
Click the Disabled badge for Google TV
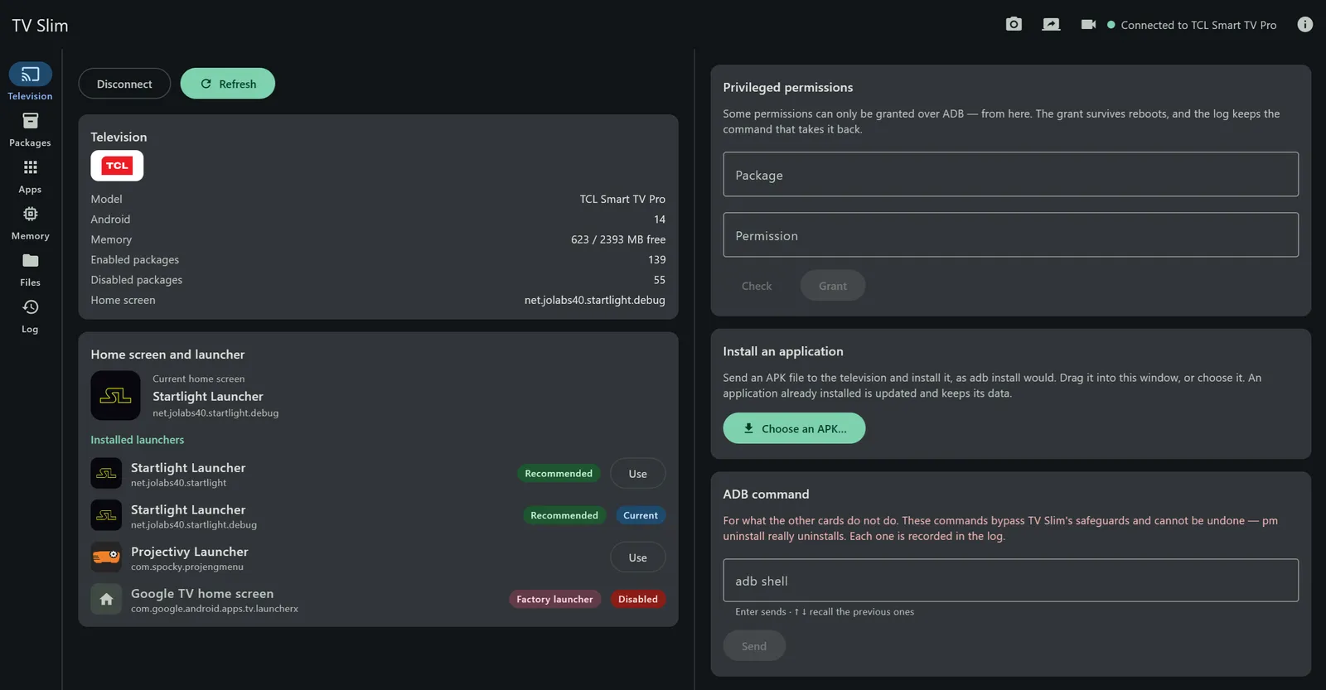click(x=638, y=599)
